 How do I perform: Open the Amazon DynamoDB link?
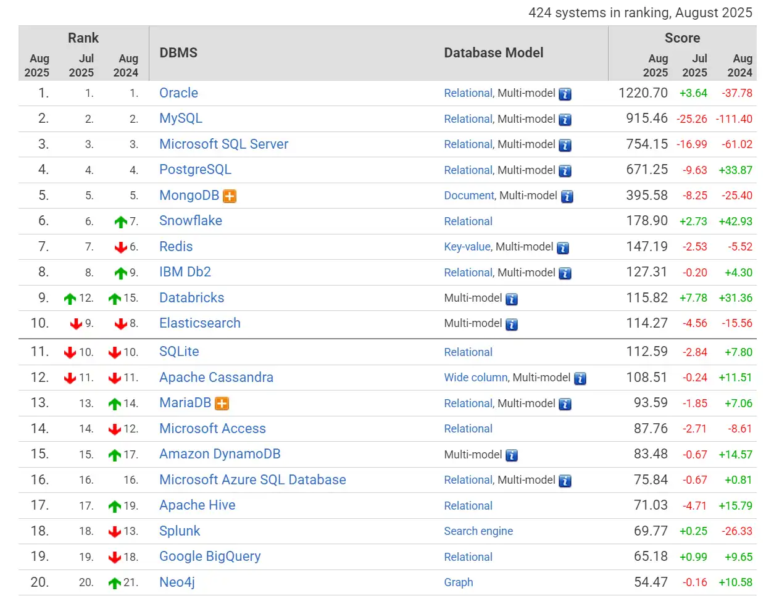[x=220, y=454]
